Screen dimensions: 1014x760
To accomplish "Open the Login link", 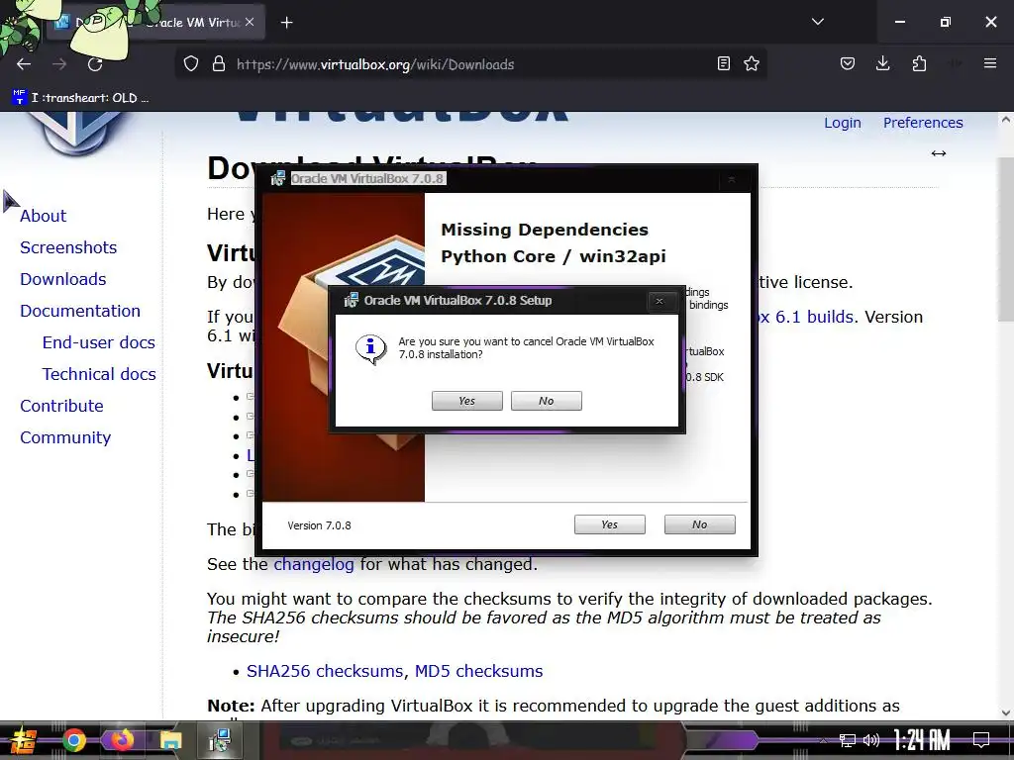I will pos(843,123).
